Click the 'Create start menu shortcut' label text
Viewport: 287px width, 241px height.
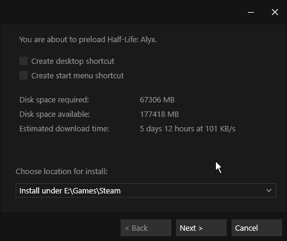(x=77, y=75)
